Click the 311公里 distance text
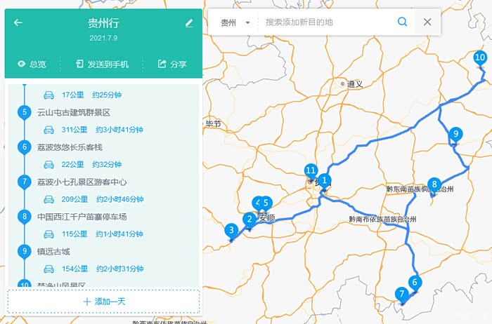 [x=75, y=130]
